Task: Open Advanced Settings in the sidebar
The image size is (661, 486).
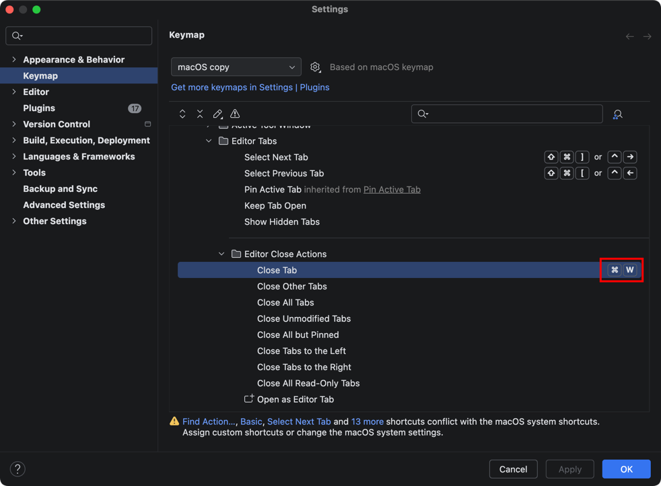Action: click(64, 205)
